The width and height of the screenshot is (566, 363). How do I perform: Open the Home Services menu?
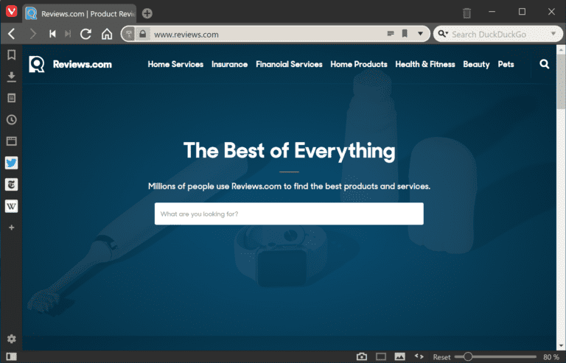click(x=175, y=64)
